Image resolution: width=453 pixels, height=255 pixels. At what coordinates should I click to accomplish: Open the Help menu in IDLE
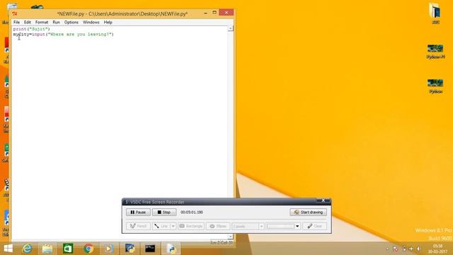click(108, 22)
